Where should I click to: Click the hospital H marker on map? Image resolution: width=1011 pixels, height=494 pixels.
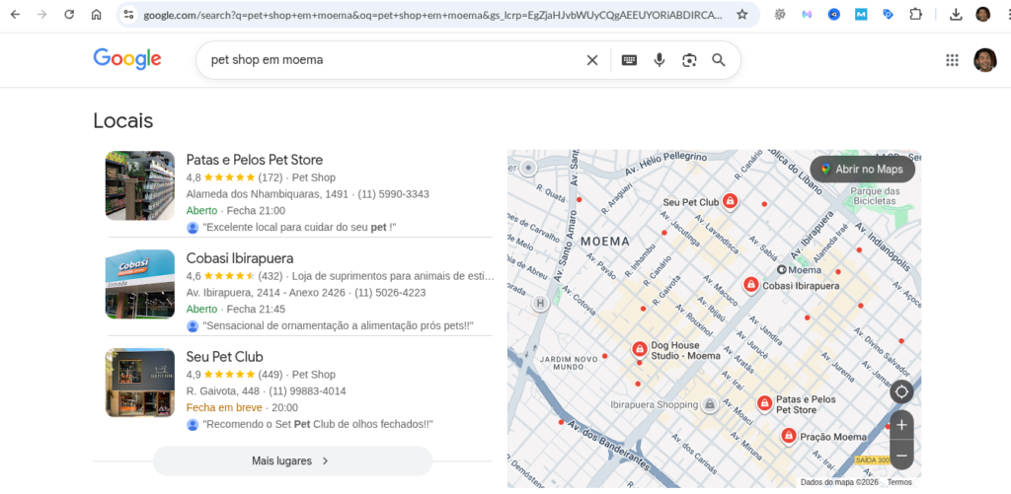[x=540, y=303]
